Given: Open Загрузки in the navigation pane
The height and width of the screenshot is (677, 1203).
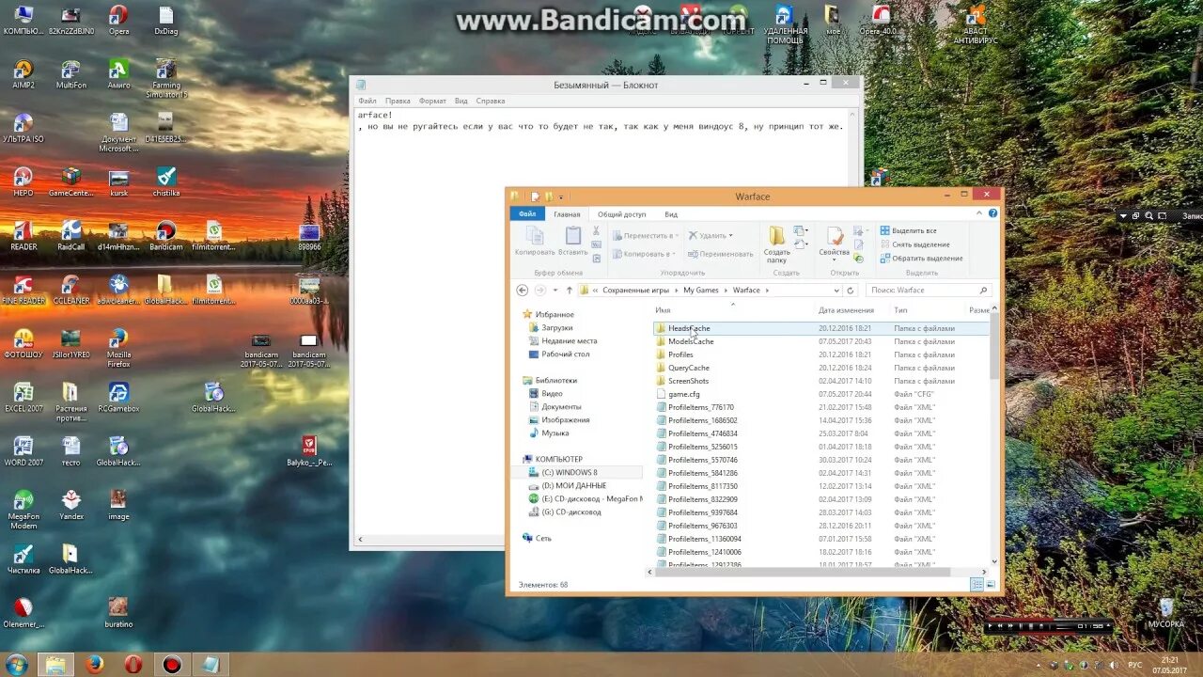Looking at the screenshot, I should click(x=556, y=327).
